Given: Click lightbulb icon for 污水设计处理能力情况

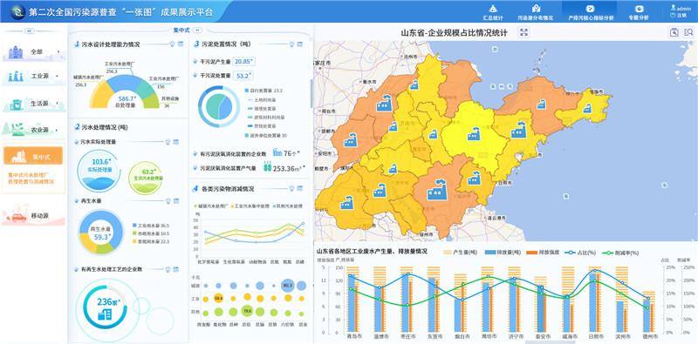Looking at the screenshot, I should click(x=172, y=44).
